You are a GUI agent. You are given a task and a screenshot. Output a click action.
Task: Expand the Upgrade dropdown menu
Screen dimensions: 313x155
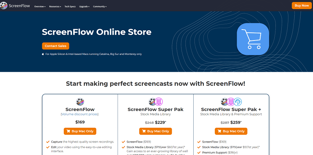pyautogui.click(x=84, y=7)
